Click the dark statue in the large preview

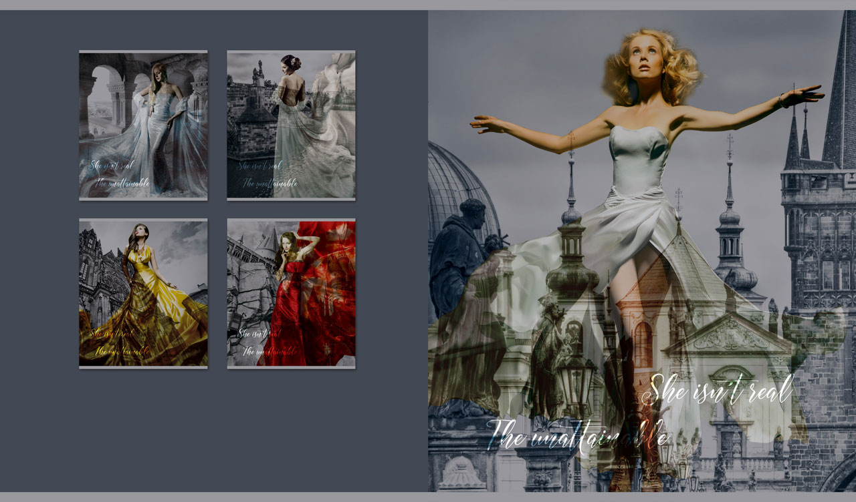point(460,254)
